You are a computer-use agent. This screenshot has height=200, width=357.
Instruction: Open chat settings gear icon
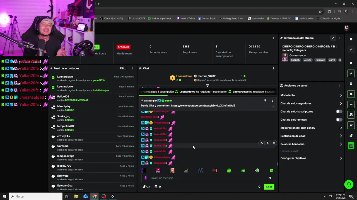click(x=259, y=187)
